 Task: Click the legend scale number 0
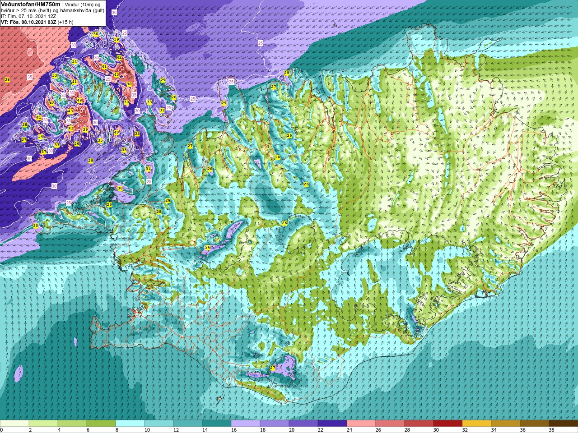(2, 430)
